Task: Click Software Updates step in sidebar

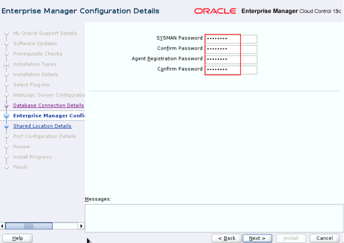Action: [x=35, y=44]
